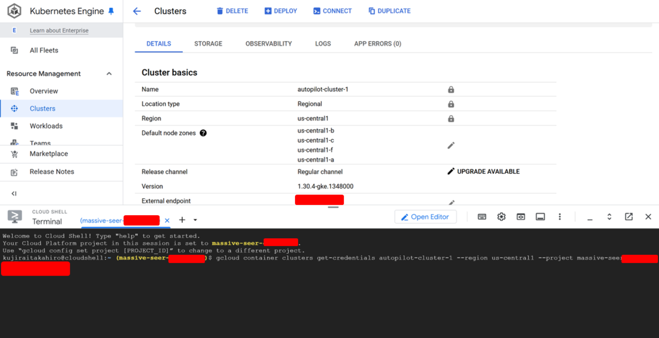Edit default node zones with pencil icon
The width and height of the screenshot is (659, 338).
pyautogui.click(x=451, y=145)
